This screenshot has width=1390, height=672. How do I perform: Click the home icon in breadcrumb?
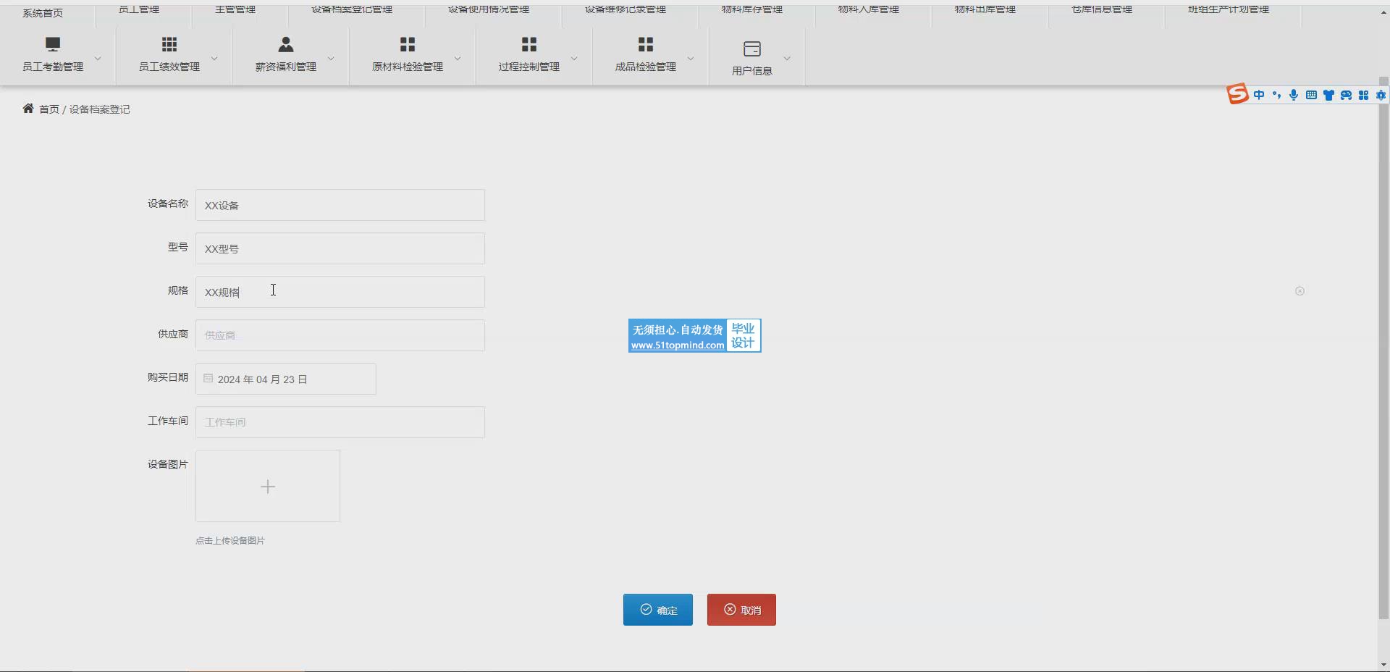[28, 109]
